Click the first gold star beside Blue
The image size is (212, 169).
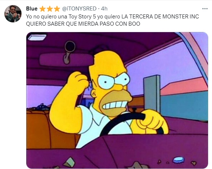[43, 9]
